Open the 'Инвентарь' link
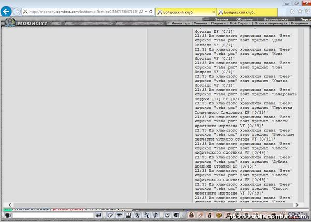311x222 pixels. pos(181,23)
